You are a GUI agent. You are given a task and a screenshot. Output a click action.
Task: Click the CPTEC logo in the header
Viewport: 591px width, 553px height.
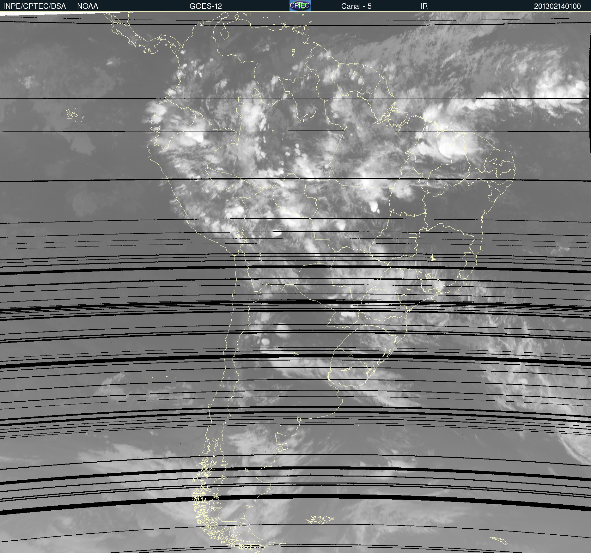click(300, 6)
